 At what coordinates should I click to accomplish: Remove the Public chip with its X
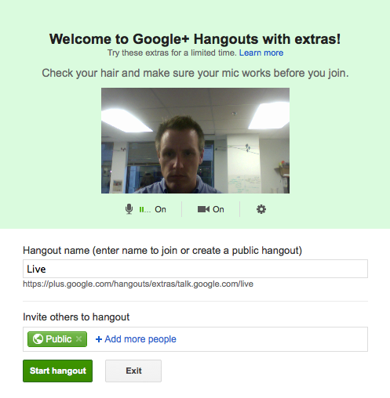pyautogui.click(x=78, y=339)
